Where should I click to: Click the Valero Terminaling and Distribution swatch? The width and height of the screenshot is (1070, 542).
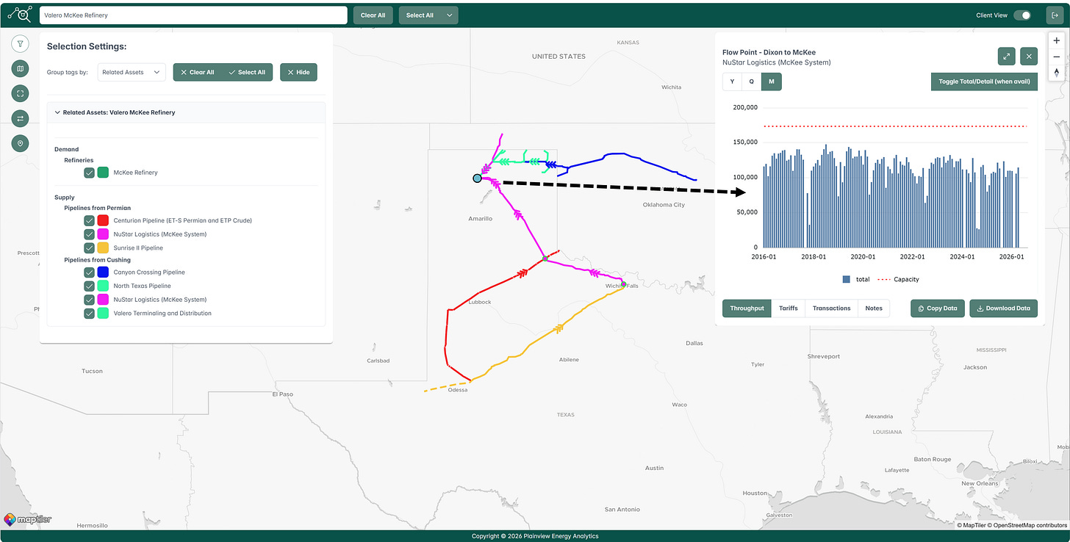pos(104,314)
